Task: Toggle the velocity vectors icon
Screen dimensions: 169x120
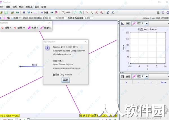Action: coord(96,12)
